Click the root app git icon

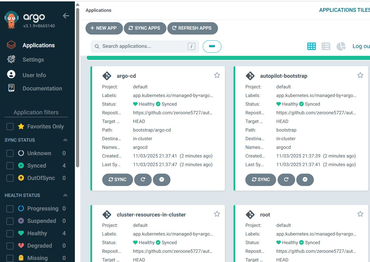coord(250,214)
